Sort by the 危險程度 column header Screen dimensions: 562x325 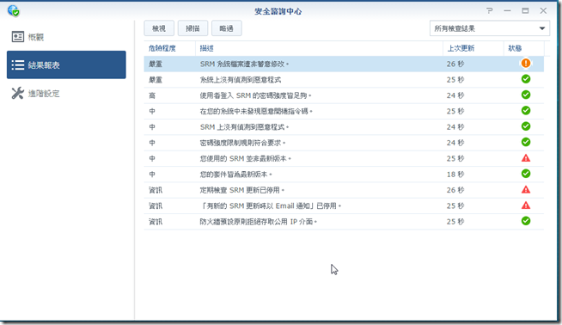point(170,48)
